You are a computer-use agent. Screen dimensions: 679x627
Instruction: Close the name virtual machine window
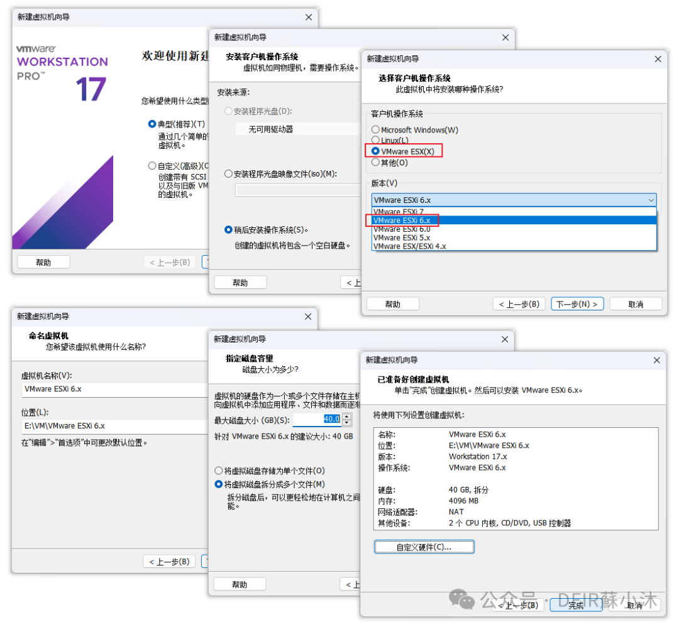pos(308,317)
